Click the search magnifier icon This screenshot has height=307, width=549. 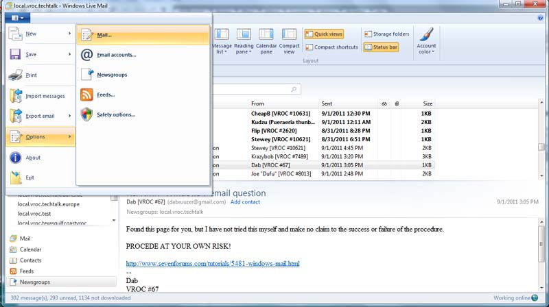(294, 89)
